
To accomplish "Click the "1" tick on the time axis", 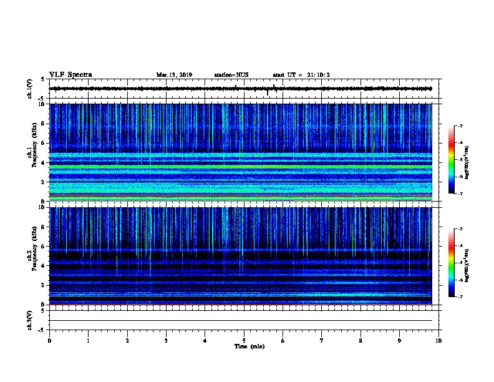I will point(89,341).
